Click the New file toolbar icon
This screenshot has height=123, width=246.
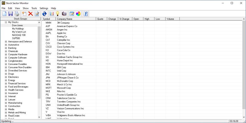point(4,14)
